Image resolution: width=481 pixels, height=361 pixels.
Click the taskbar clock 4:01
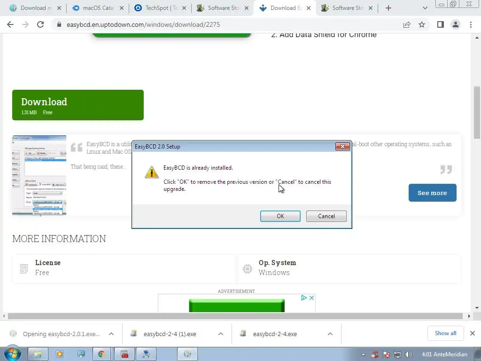coord(444,354)
